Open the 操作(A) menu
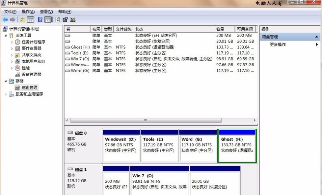Image resolution: width=322 pixels, height=195 pixels. coord(28,12)
